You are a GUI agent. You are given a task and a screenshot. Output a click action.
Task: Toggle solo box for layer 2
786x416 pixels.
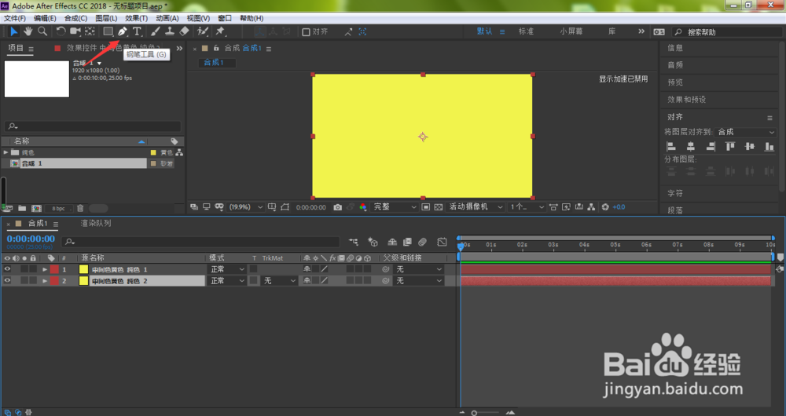24,281
